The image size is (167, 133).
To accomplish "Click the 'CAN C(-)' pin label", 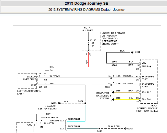I will (x=146, y=99).
